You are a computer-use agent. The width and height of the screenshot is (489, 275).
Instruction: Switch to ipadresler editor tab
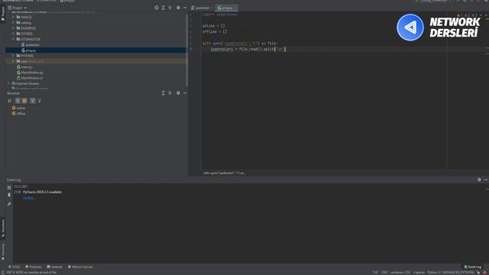[200, 8]
